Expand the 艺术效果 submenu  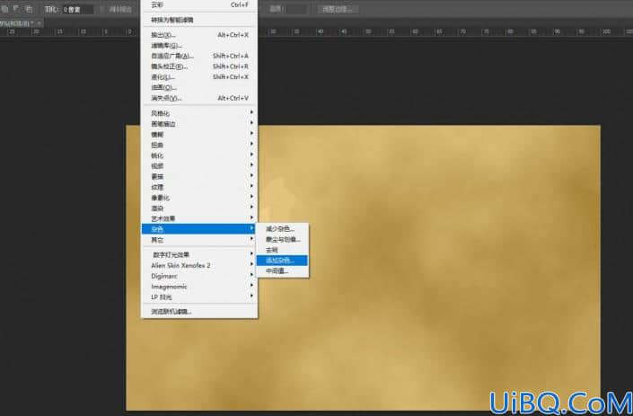199,218
